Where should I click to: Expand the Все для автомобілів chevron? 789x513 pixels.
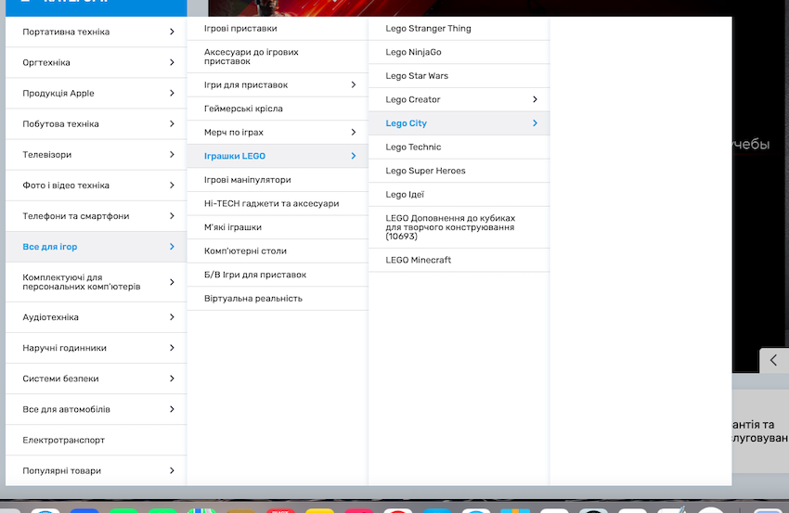172,409
